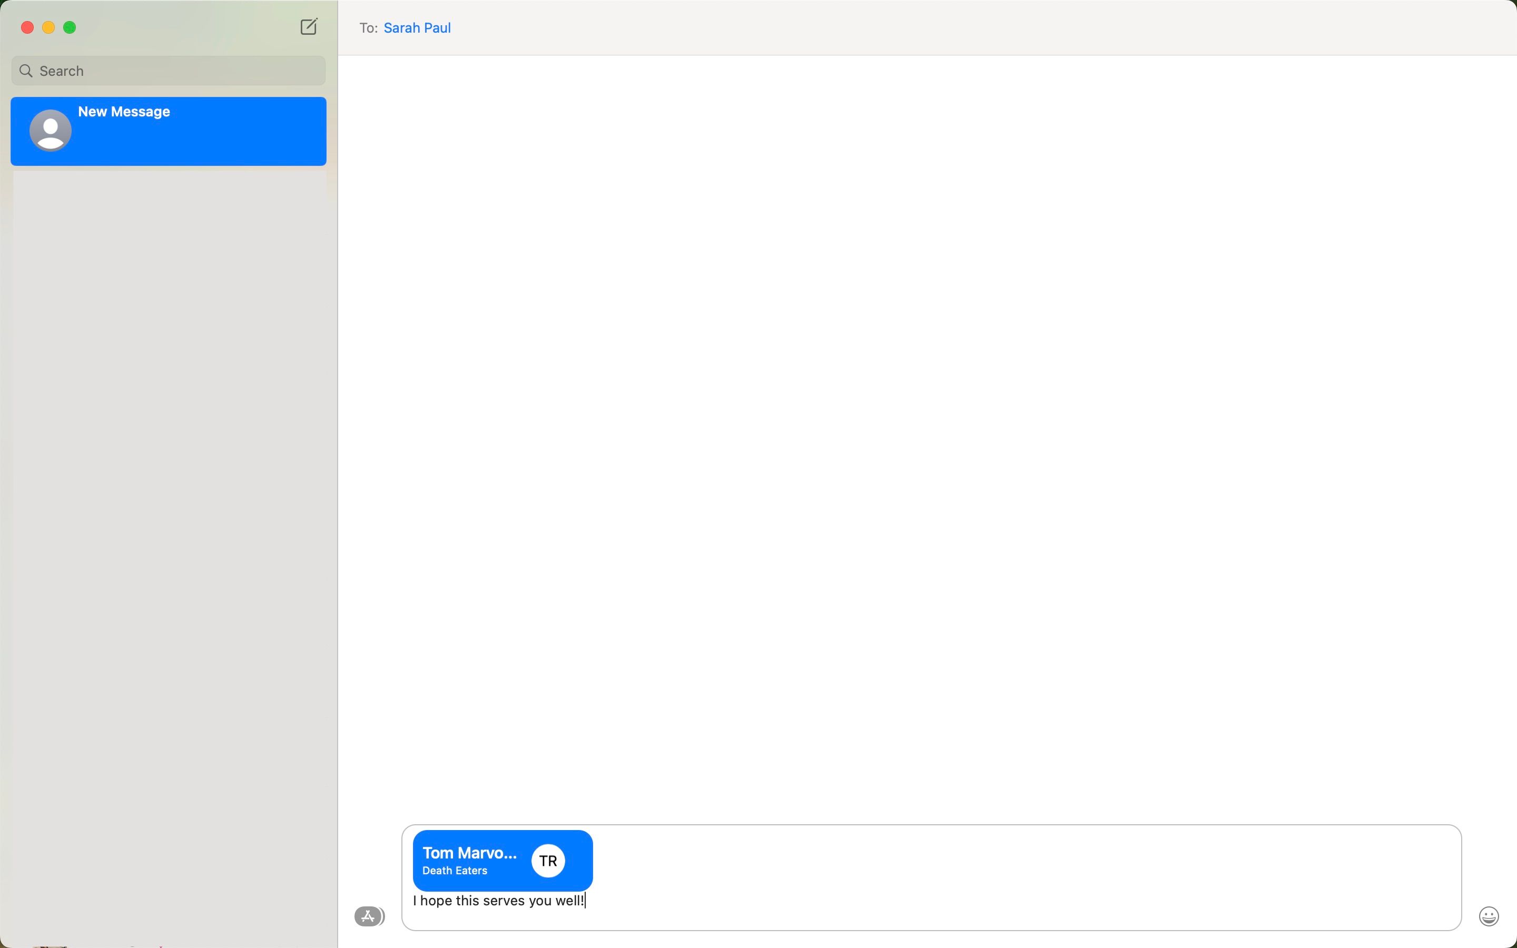Click the Sarah Paul recipient name

click(417, 28)
